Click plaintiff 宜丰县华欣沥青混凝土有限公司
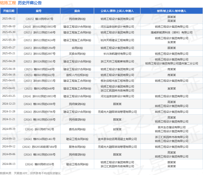 (x=117, y=139)
